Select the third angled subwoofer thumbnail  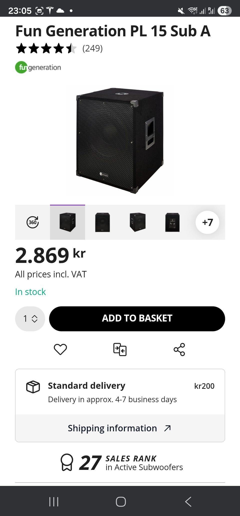pos(137,222)
